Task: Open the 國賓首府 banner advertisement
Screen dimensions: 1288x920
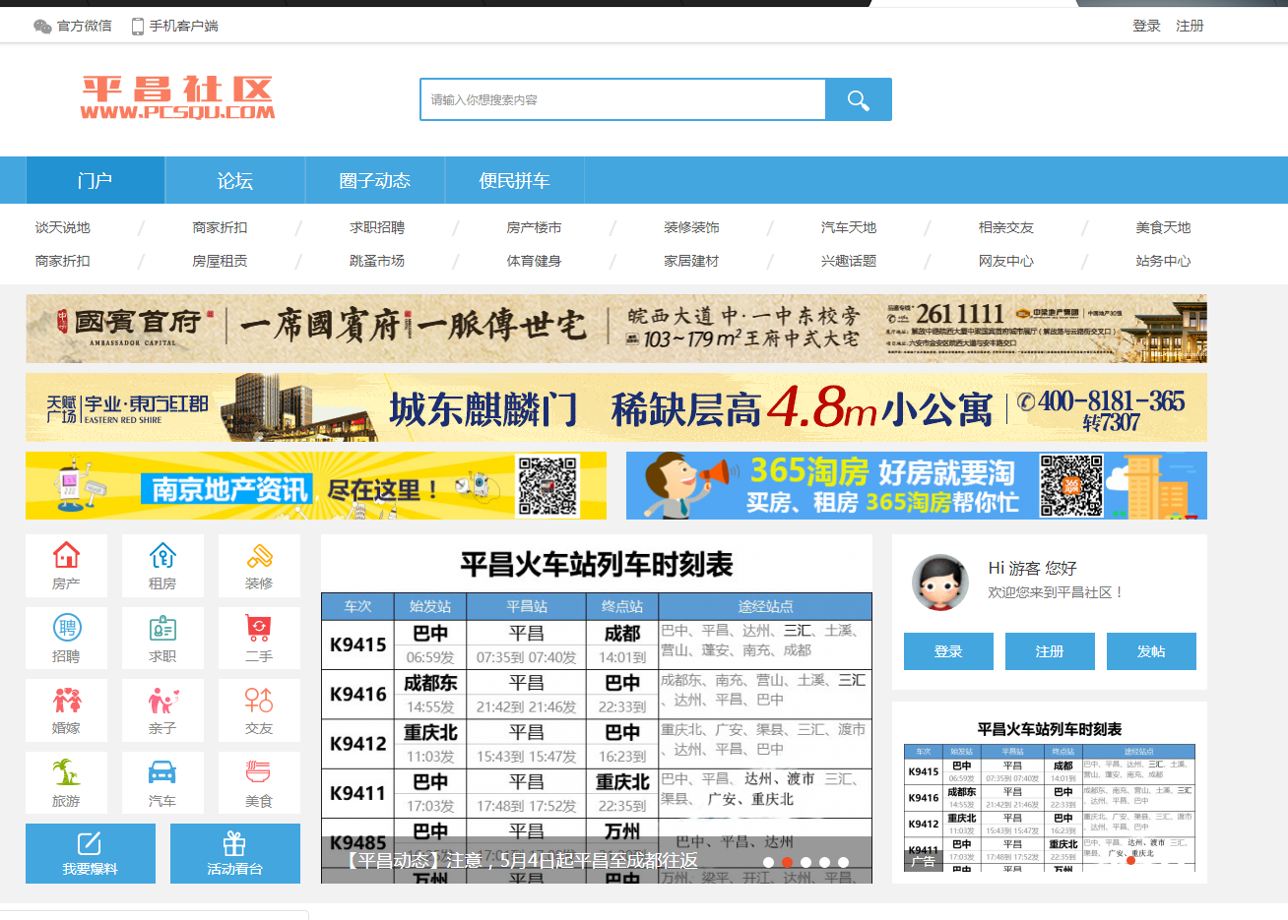Action: coord(616,329)
